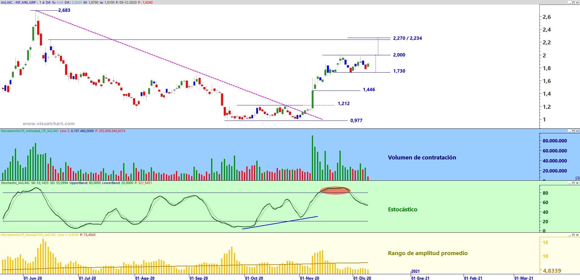Select the 2,683 peak price label
Screen dimensions: 580x280
point(64,10)
